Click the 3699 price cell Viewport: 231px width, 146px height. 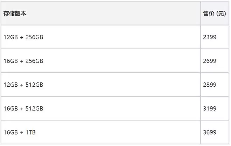click(210, 132)
